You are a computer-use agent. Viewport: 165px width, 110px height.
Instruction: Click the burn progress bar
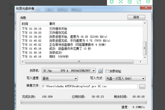pos(84,102)
